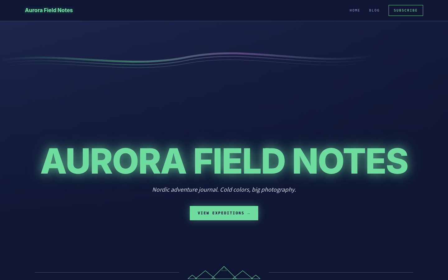Screen dimensions: 448x280
Task: Click the second mountain from the right
Action: tap(243, 275)
